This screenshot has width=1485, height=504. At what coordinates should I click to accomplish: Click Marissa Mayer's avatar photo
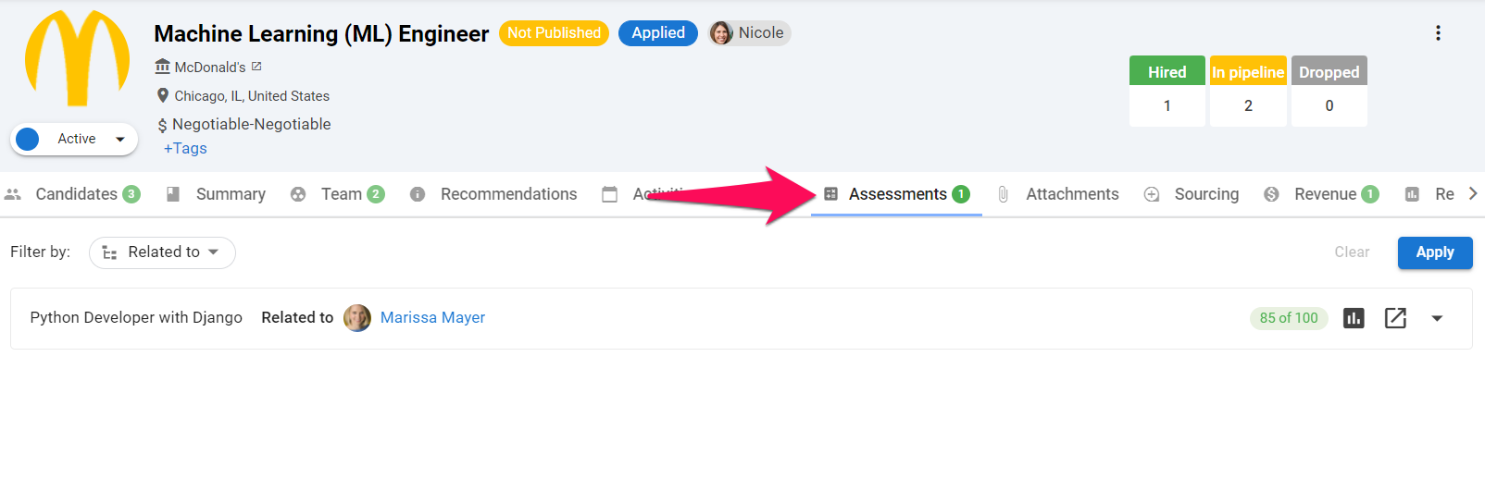click(357, 318)
